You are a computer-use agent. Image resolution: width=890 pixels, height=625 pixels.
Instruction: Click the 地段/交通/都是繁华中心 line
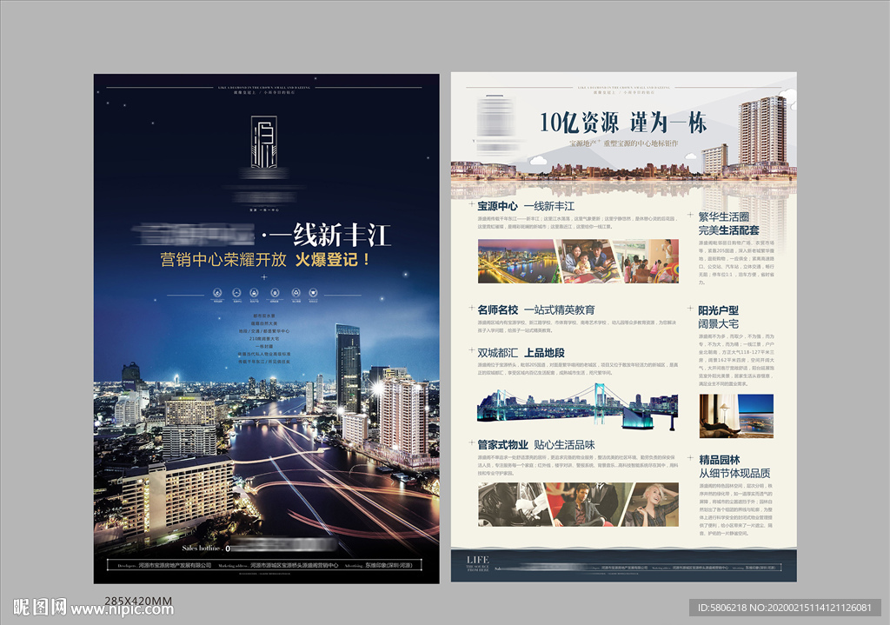click(x=264, y=331)
